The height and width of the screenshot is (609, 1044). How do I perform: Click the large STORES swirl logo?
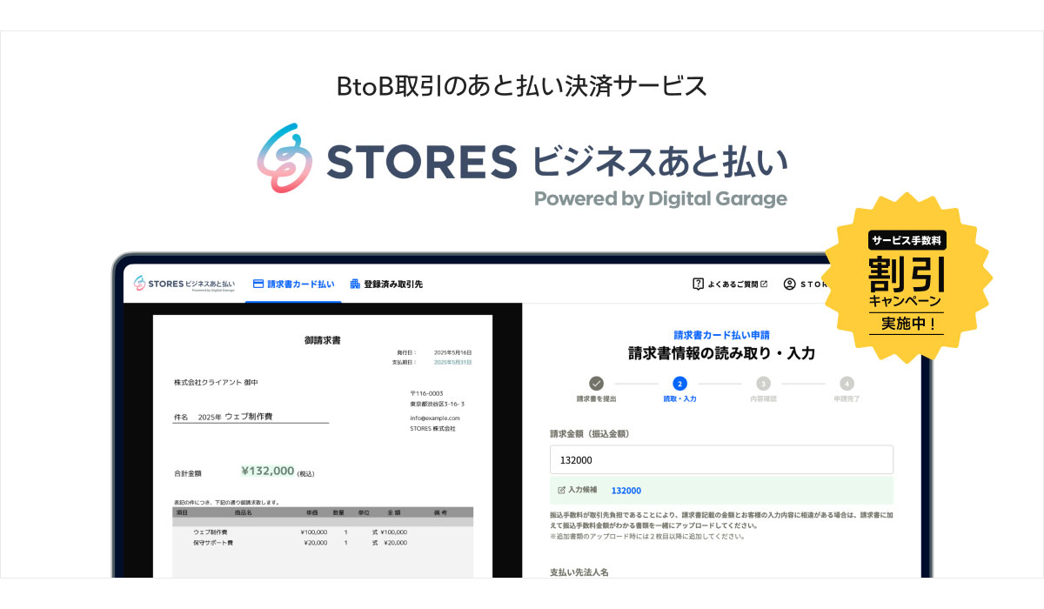[284, 158]
